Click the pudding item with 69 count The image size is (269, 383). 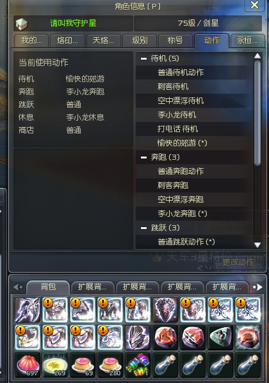point(83,365)
